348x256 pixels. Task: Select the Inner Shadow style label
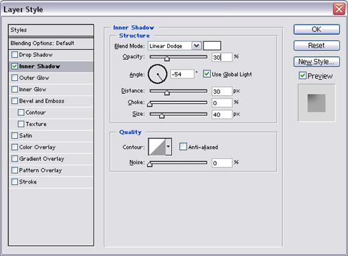click(x=39, y=66)
